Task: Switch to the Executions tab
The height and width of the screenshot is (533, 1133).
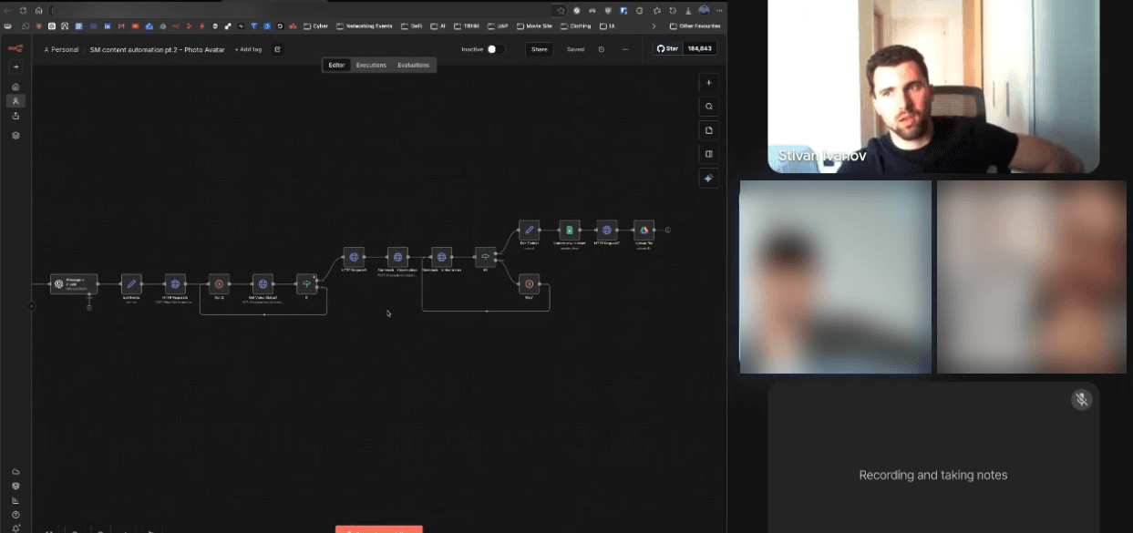Action: (x=371, y=66)
